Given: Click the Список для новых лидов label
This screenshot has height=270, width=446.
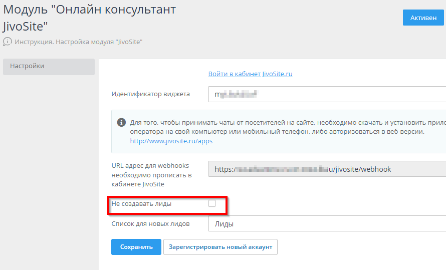Looking at the screenshot, I should [150, 224].
